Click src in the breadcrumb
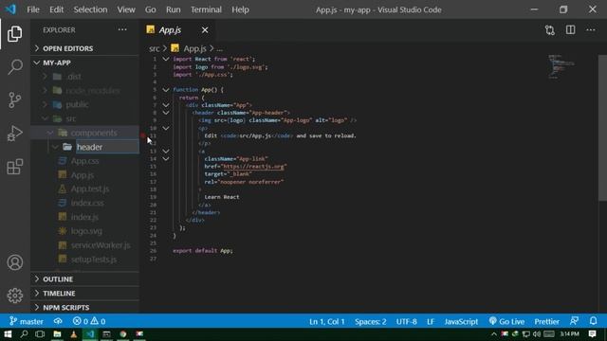This screenshot has width=607, height=341. pos(154,48)
